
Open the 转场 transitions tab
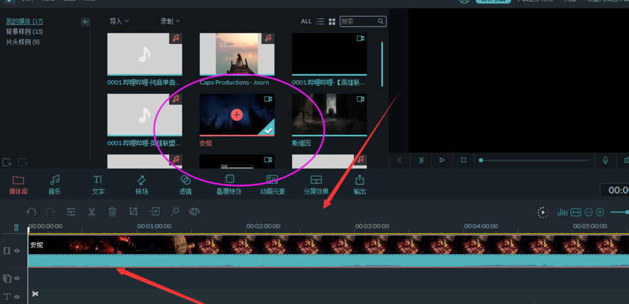click(141, 185)
